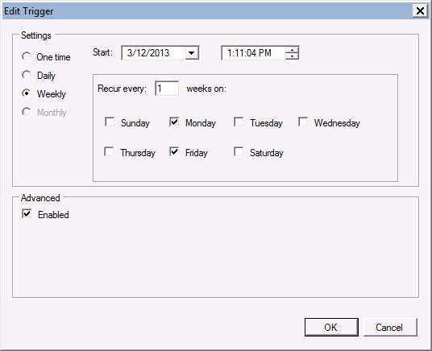432x351 pixels.
Task: Open the start date dropdown arrow
Action: 192,53
